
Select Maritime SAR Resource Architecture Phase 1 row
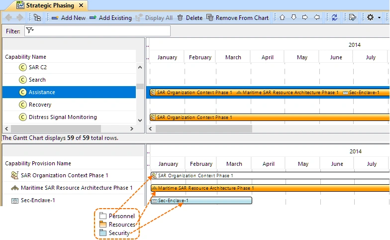73,188
